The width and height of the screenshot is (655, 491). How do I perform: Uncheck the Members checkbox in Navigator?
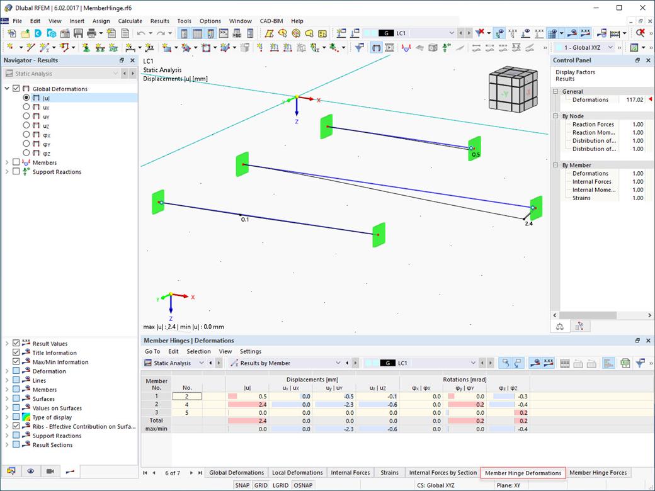click(x=16, y=162)
